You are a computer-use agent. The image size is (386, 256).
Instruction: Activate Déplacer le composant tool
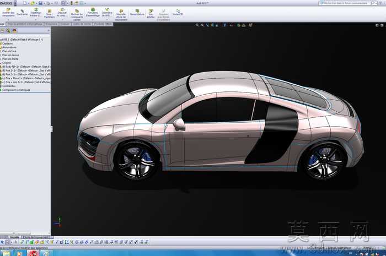tap(62, 12)
